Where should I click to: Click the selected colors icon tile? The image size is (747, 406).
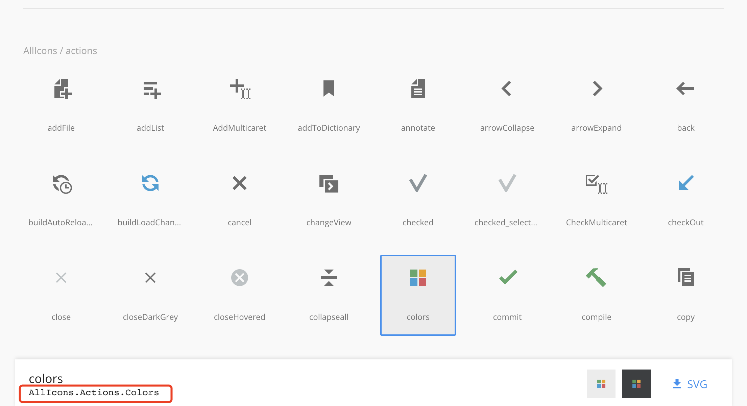point(418,295)
